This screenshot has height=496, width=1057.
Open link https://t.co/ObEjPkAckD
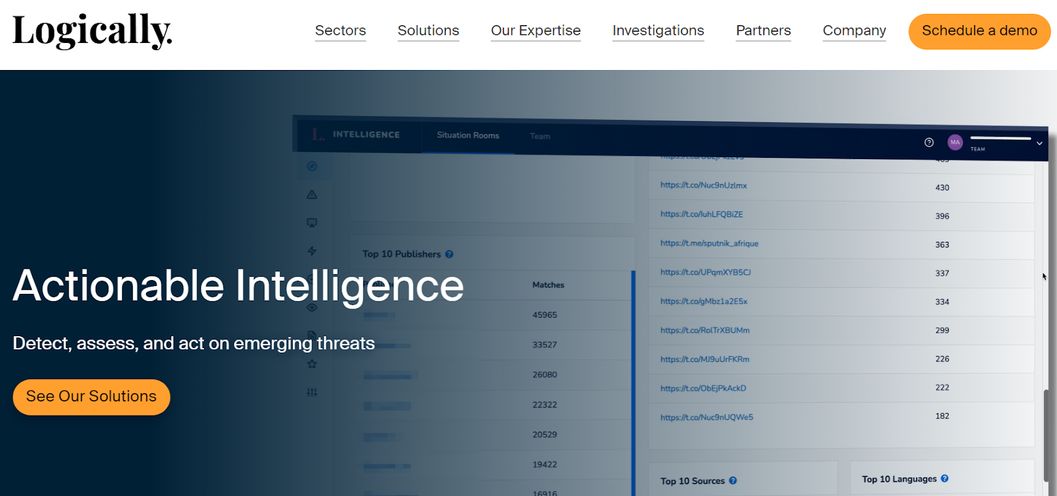[703, 388]
